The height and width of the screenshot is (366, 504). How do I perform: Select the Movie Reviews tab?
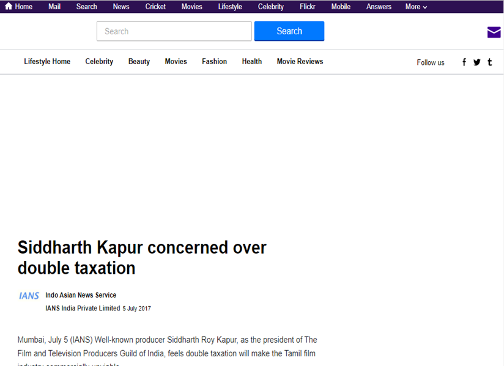[x=300, y=61]
